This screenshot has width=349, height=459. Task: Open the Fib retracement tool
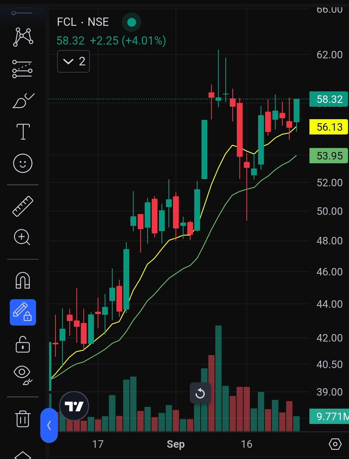pyautogui.click(x=23, y=69)
